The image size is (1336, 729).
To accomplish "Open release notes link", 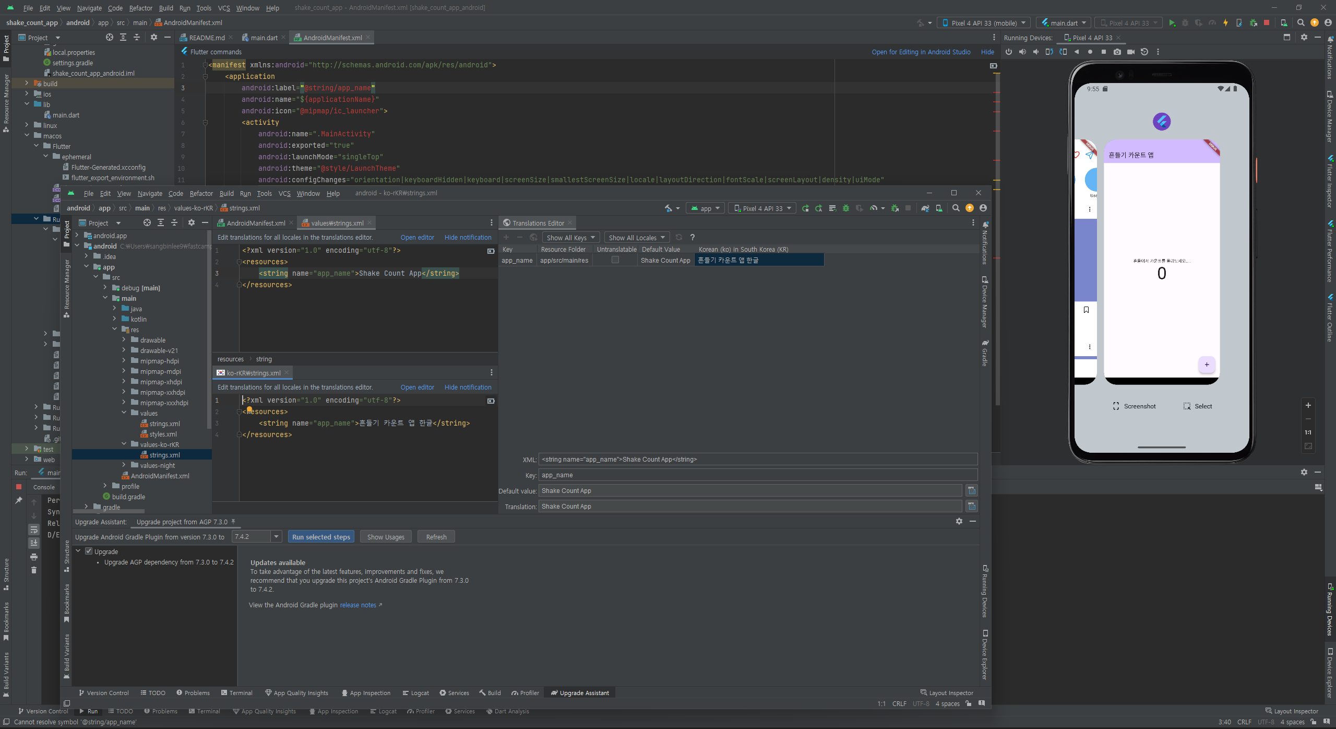I will pyautogui.click(x=358, y=605).
